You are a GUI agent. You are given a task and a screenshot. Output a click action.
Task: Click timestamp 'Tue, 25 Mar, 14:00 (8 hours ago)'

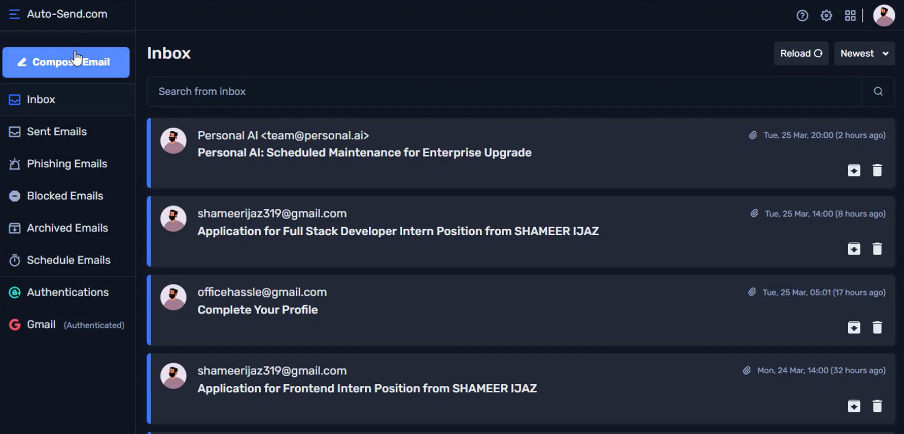(825, 213)
